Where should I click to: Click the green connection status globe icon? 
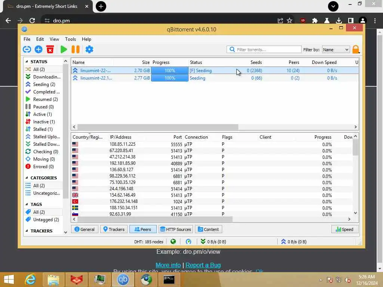point(173,242)
